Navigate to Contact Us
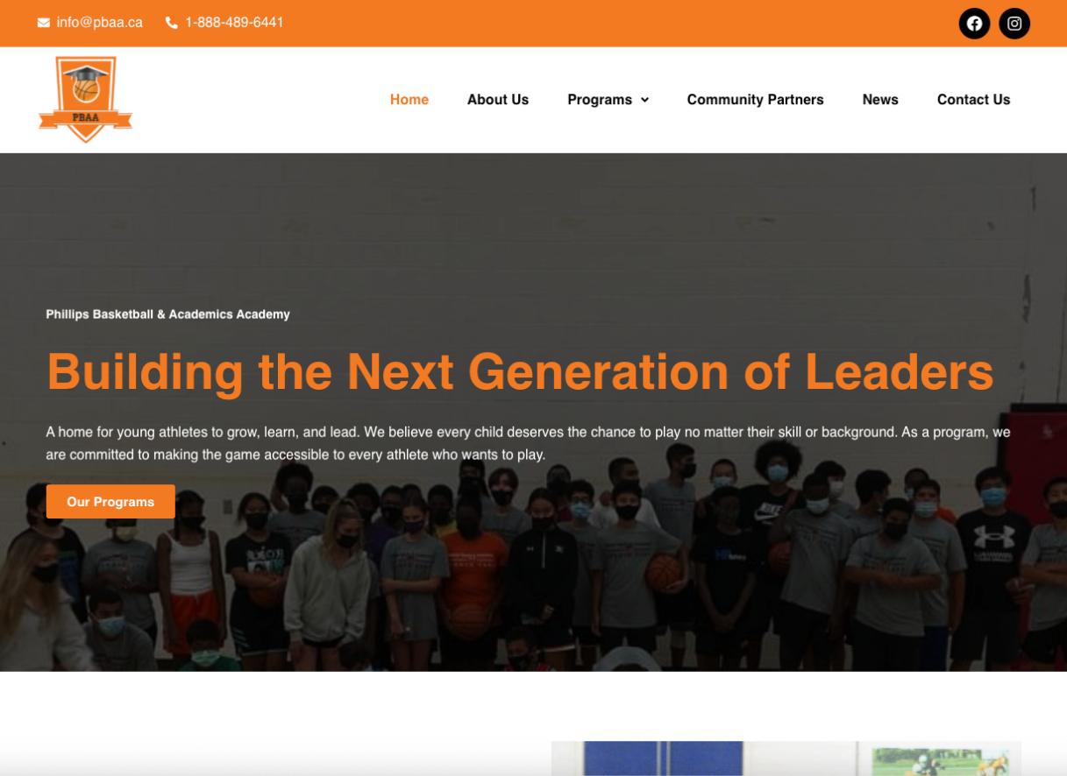Viewport: 1067px width, 776px height. point(974,100)
